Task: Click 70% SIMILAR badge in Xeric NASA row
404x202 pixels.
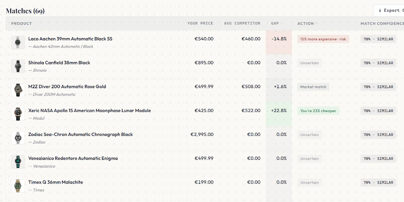Action: click(378, 111)
